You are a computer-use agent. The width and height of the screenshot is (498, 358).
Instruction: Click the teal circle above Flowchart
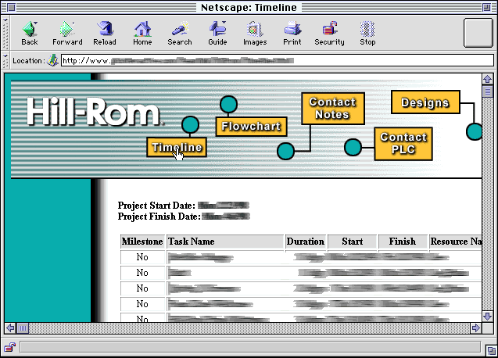(x=228, y=104)
